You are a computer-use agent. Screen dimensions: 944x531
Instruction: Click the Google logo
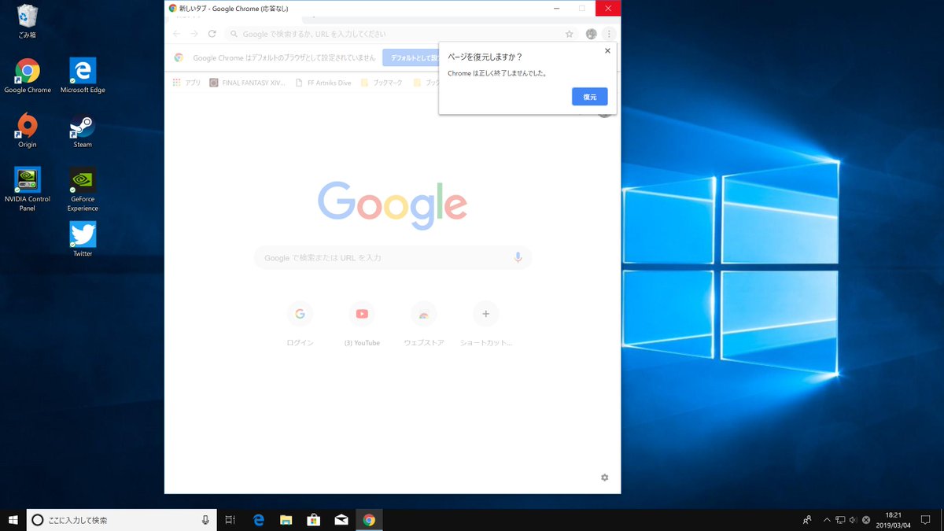pos(393,205)
